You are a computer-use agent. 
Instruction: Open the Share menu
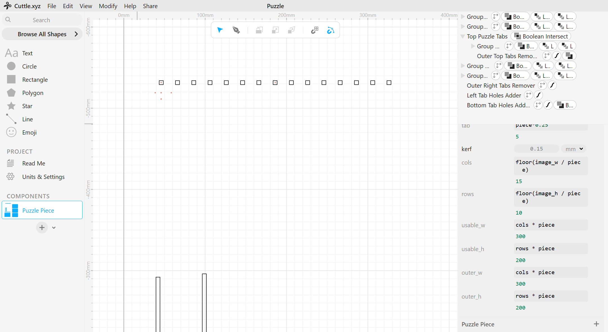150,6
